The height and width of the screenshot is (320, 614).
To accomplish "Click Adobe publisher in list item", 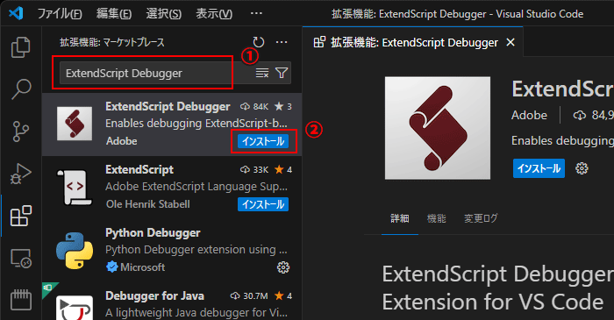I will tap(121, 141).
